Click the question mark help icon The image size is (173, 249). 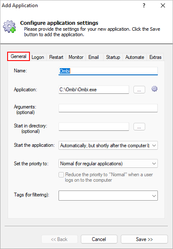click(144, 6)
